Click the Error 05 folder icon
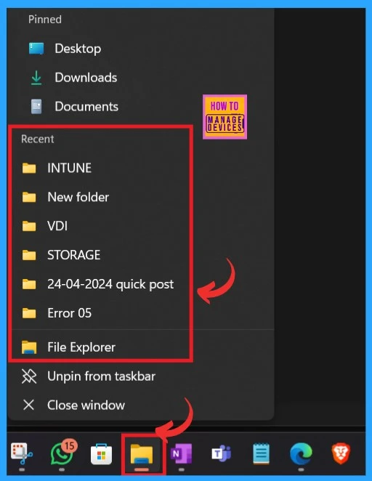Image resolution: width=372 pixels, height=481 pixels. [x=29, y=313]
